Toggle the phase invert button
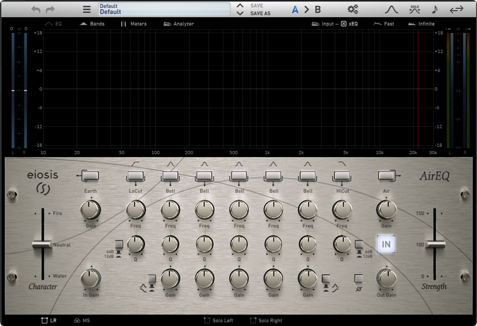Viewport: 477px width, 326px height. pyautogui.click(x=359, y=278)
